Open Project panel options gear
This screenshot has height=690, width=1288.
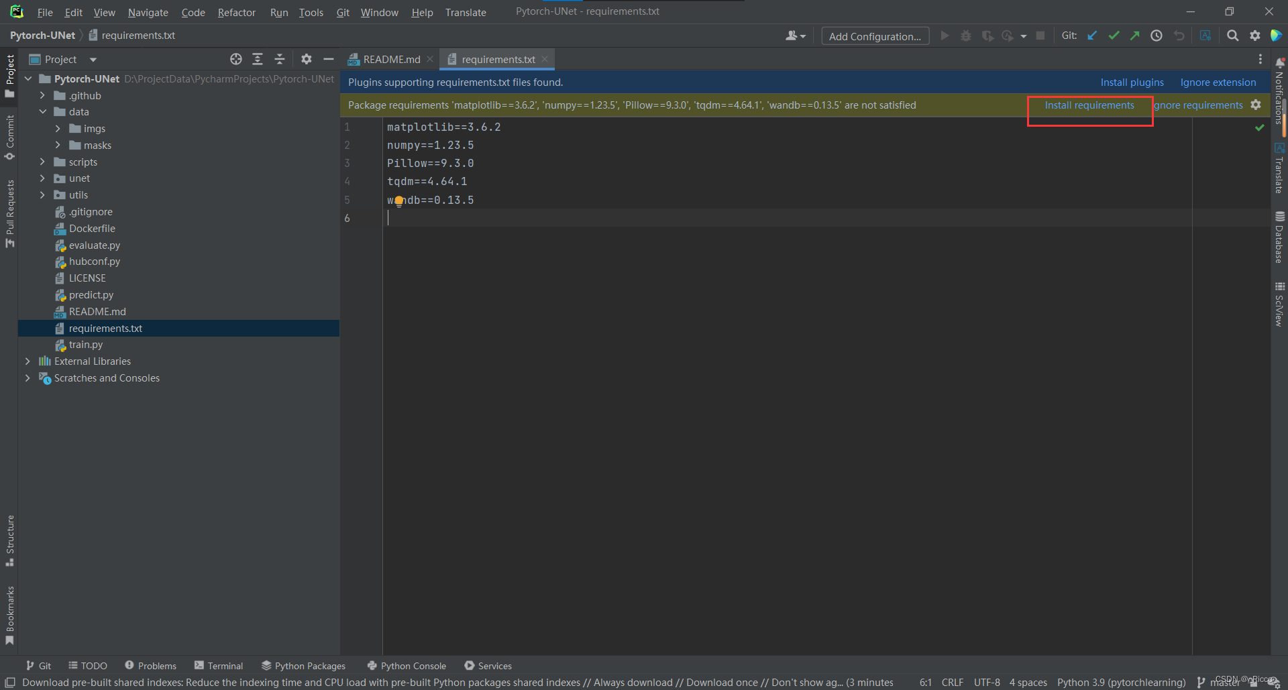click(x=307, y=59)
